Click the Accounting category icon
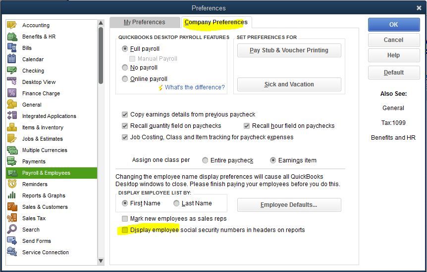Screen dimensions: 427x272 (x=12, y=25)
